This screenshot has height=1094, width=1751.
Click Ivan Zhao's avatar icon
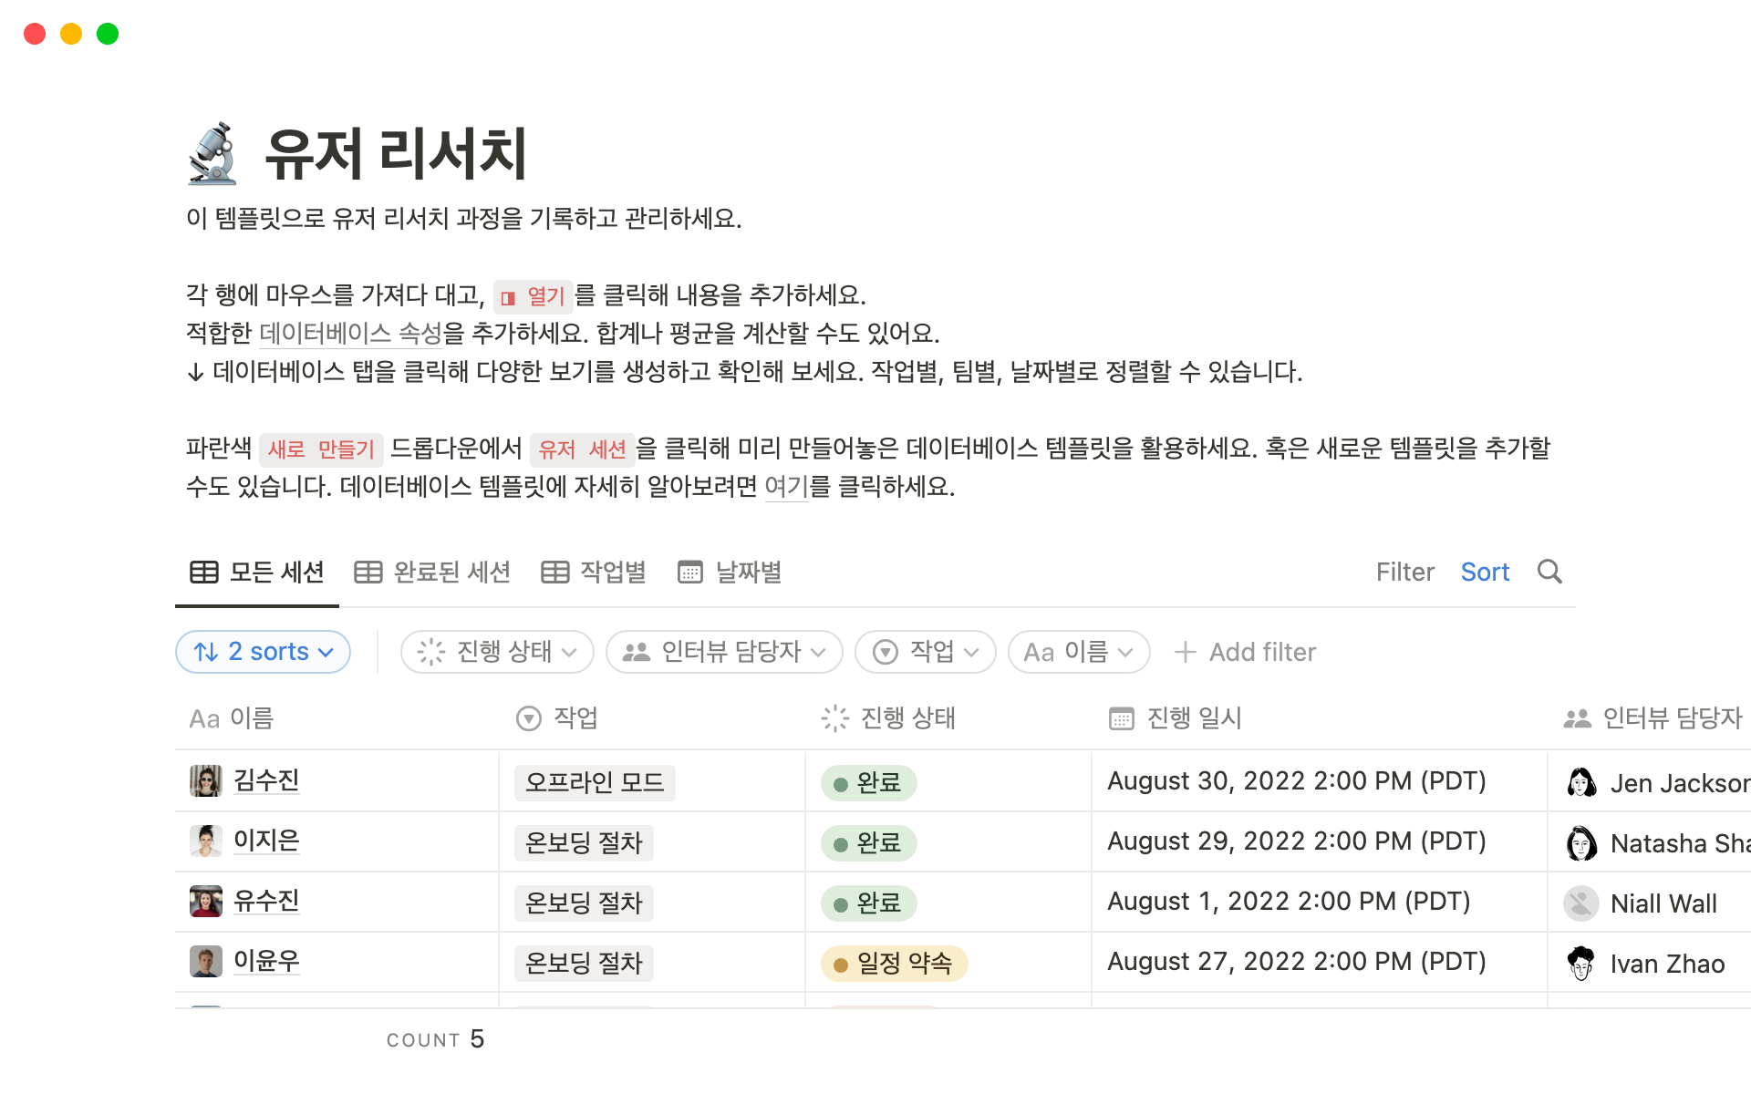click(1581, 963)
